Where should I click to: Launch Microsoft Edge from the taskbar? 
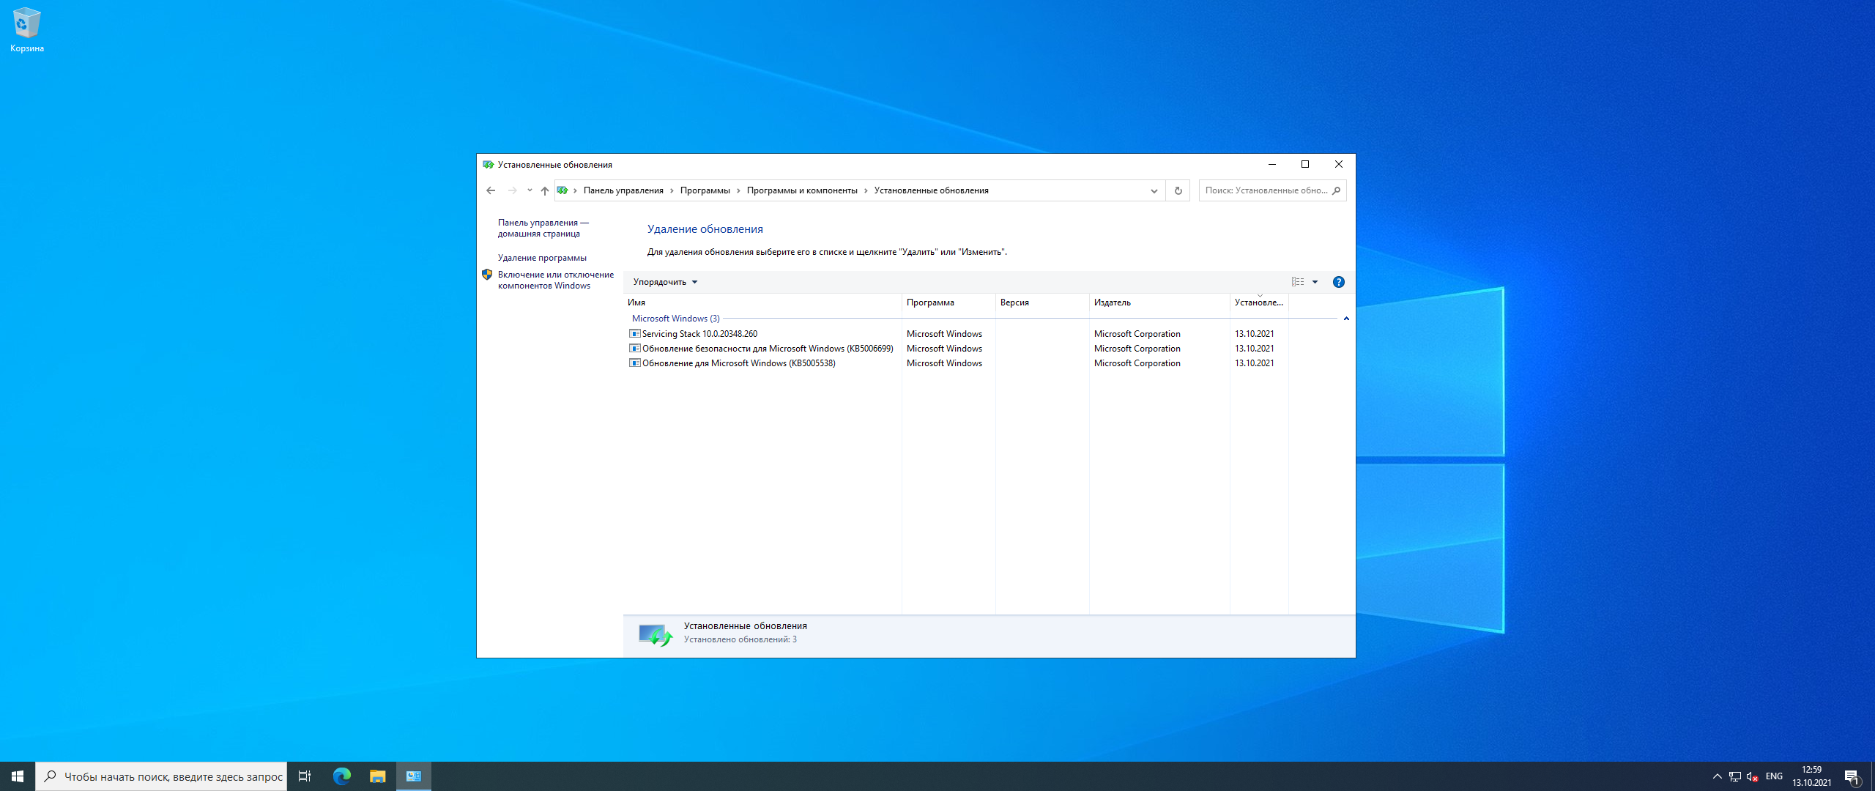[x=342, y=776]
